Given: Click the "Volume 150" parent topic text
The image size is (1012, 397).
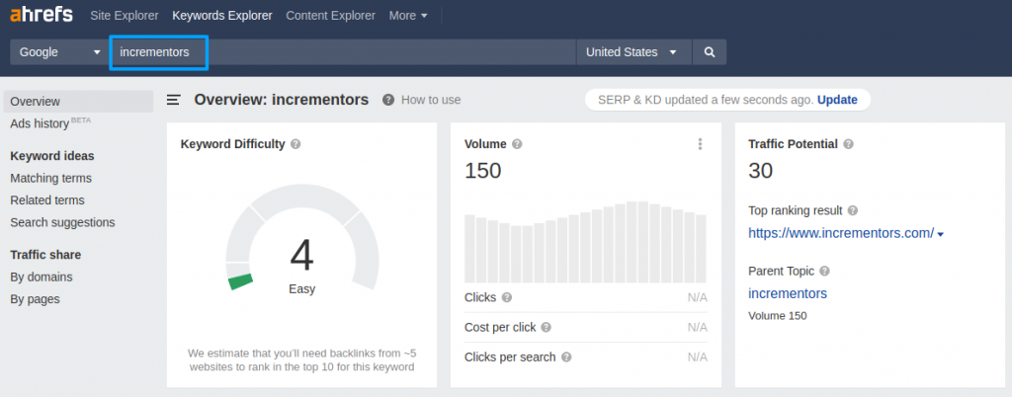Looking at the screenshot, I should 778,316.
